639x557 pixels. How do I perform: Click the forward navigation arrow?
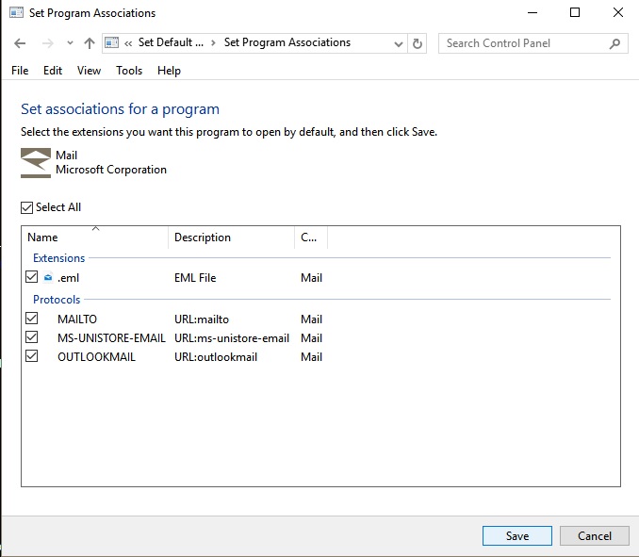pyautogui.click(x=48, y=43)
